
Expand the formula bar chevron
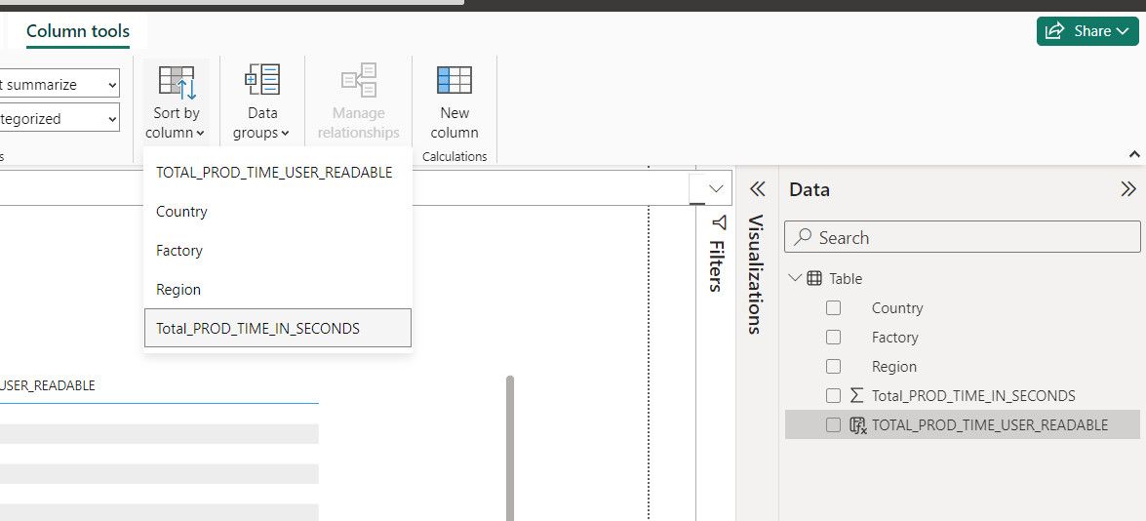point(716,188)
